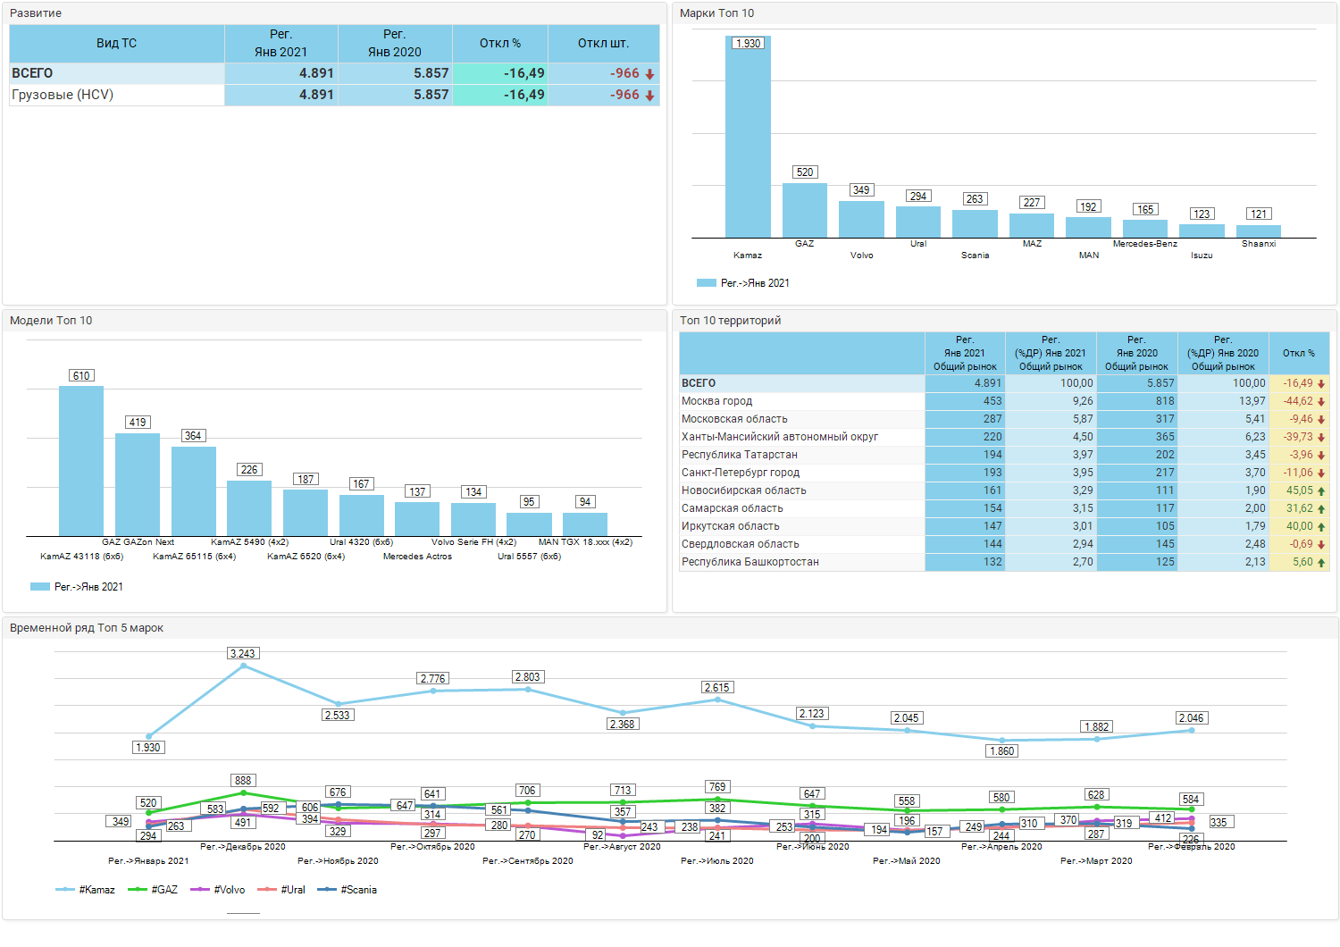Viewport: 1340px width, 947px height.
Task: Click the Московская область row label
Action: 734,419
